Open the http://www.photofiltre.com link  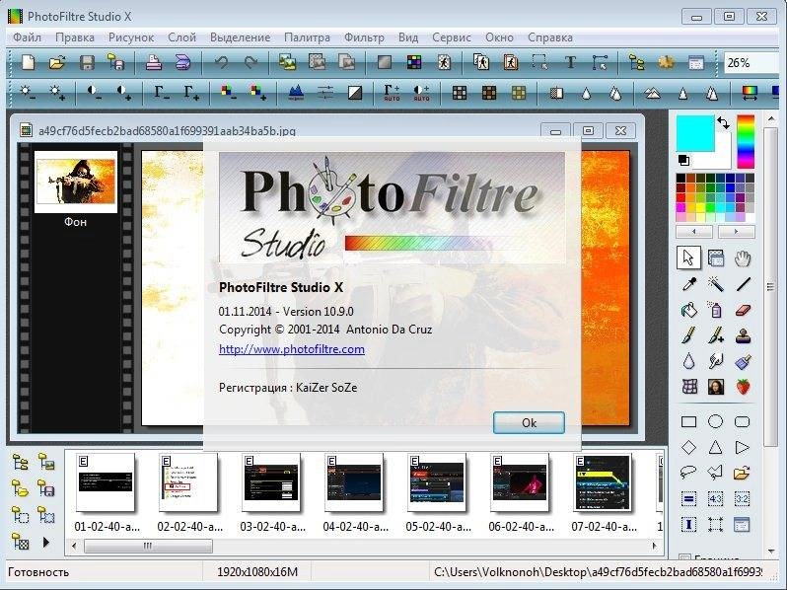[x=292, y=349]
